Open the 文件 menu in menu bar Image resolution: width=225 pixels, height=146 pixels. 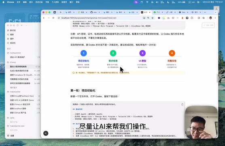18,2
